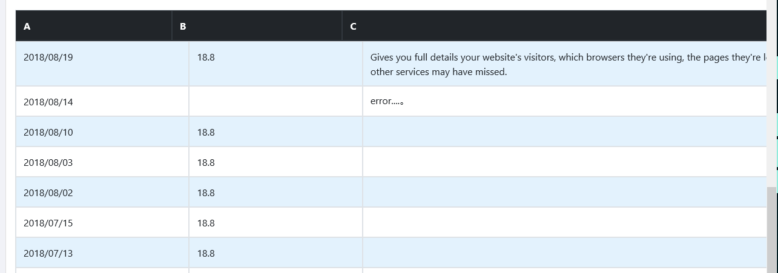Select the 2018/08/19 date cell
The width and height of the screenshot is (778, 273).
coord(48,58)
